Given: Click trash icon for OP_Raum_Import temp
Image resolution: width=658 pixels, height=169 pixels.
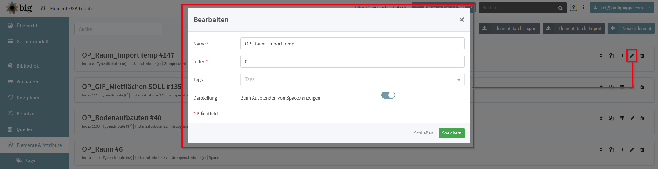Looking at the screenshot, I should tap(642, 56).
